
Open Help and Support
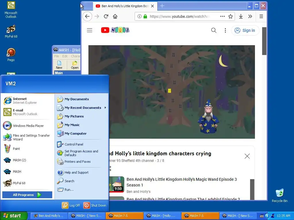pos(82,172)
